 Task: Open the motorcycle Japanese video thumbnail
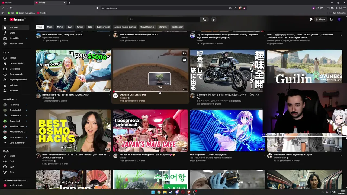tap(227, 70)
